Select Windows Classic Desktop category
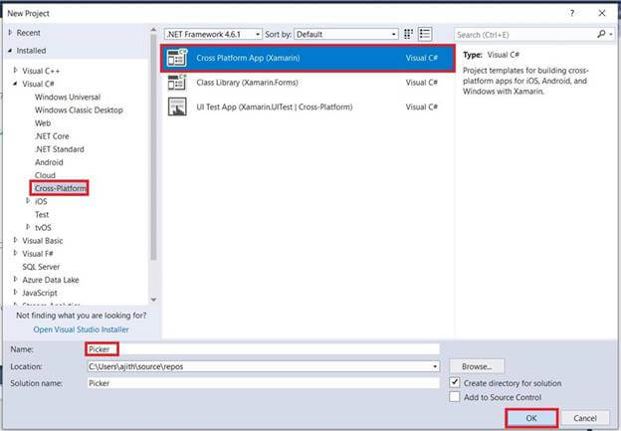The width and height of the screenshot is (621, 431). pos(79,110)
